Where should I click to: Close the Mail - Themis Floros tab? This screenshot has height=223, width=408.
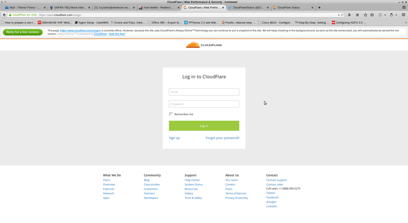(45, 7)
